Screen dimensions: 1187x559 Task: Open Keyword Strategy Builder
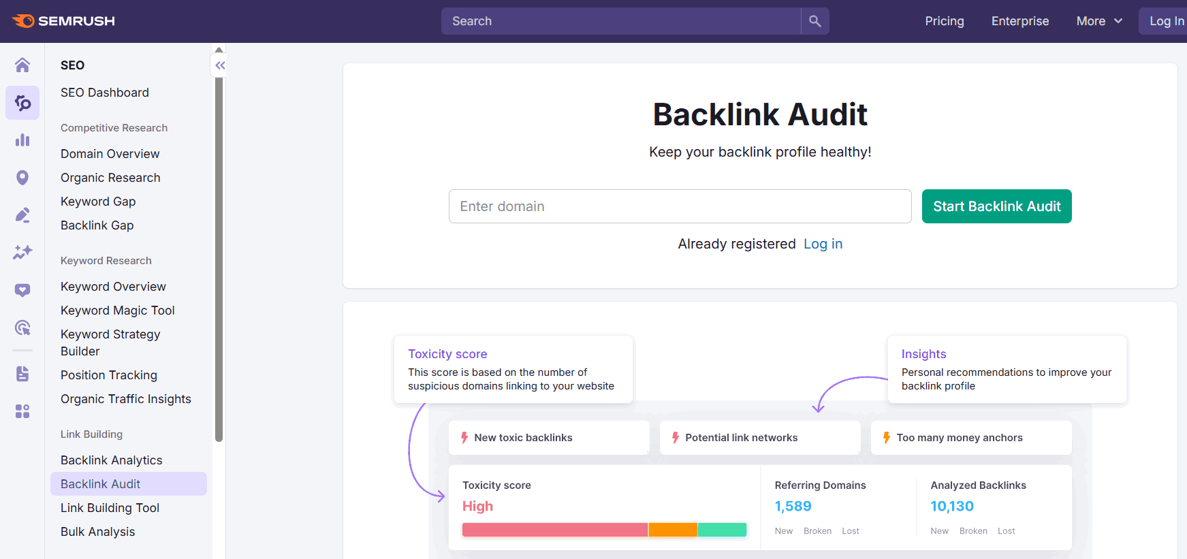(x=110, y=342)
